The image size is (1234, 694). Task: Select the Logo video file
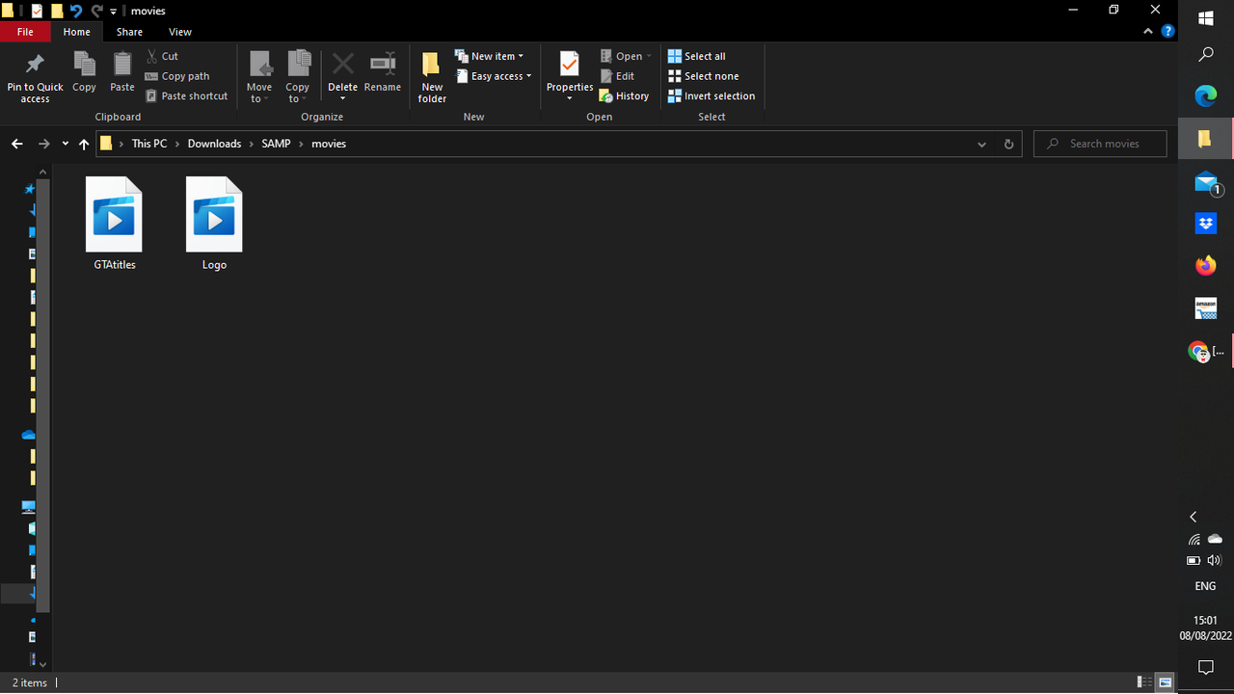tap(214, 224)
